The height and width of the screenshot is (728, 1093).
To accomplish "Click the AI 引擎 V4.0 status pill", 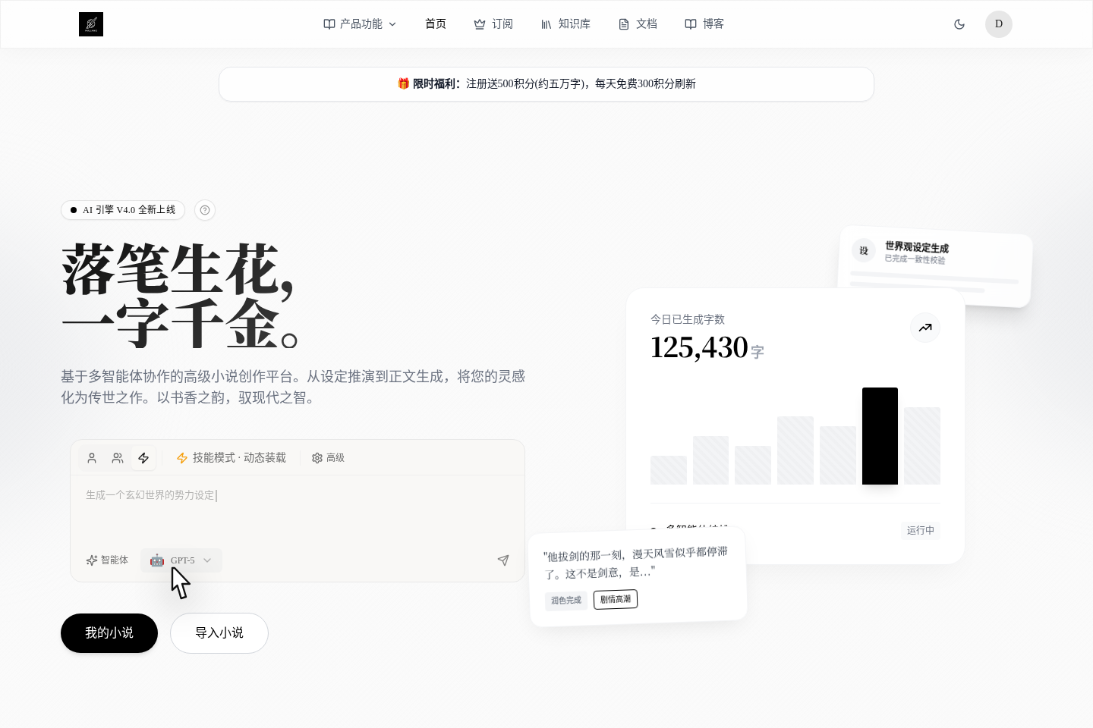I will (x=122, y=210).
